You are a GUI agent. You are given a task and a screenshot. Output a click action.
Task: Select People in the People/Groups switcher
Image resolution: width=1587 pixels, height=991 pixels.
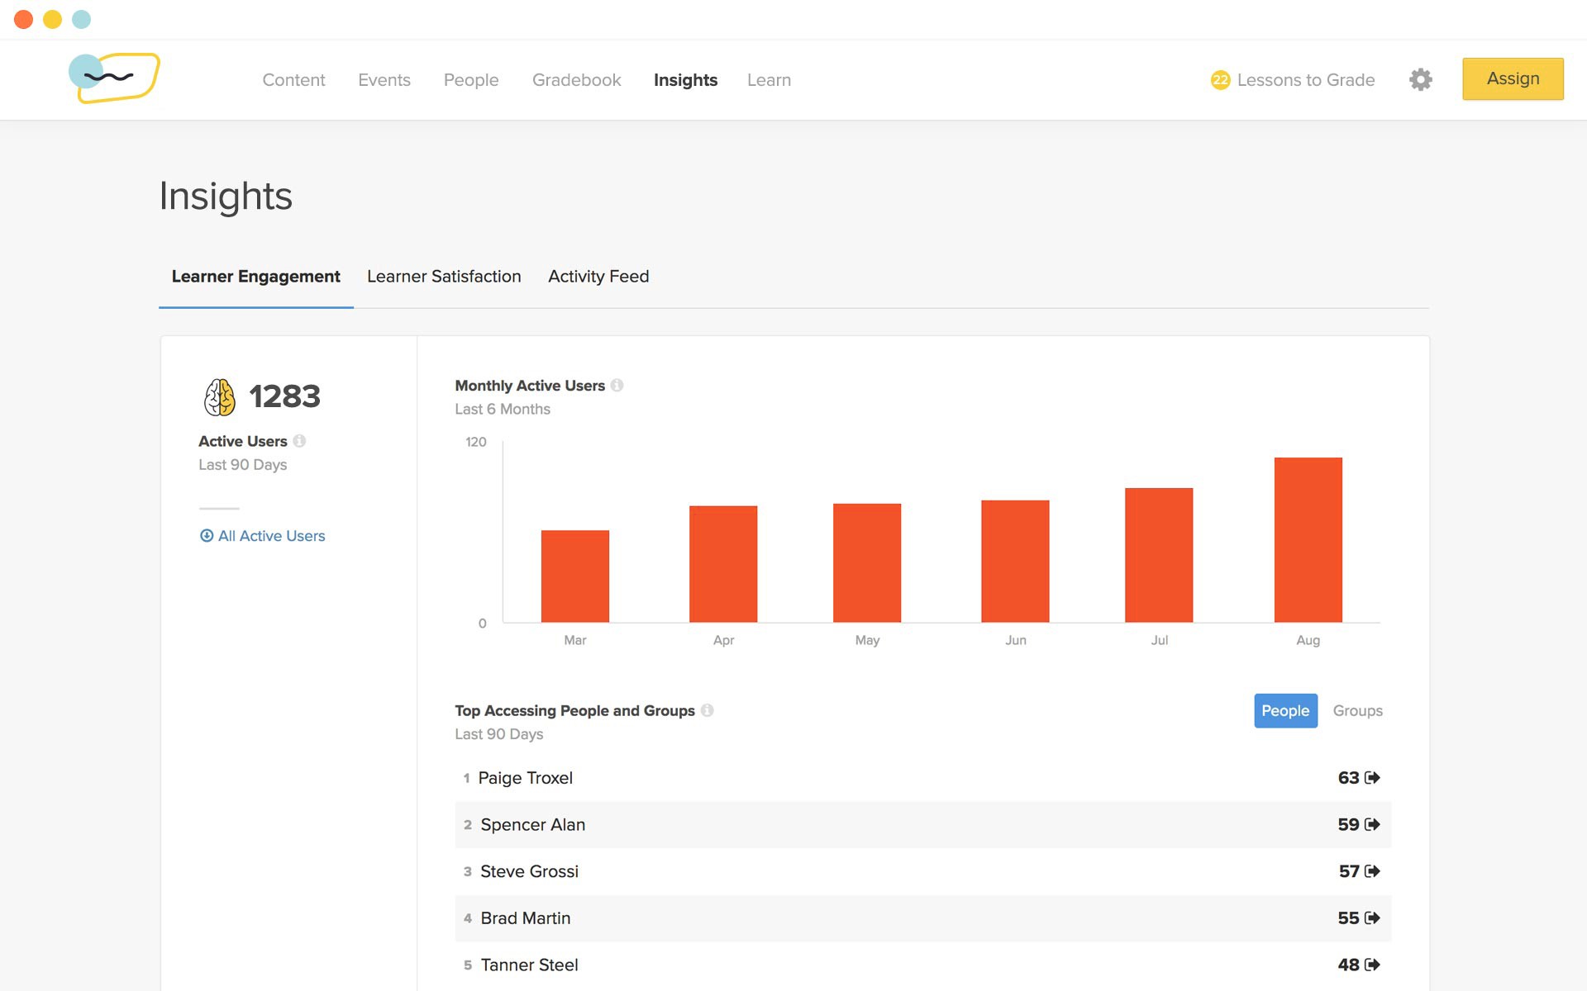click(x=1285, y=710)
